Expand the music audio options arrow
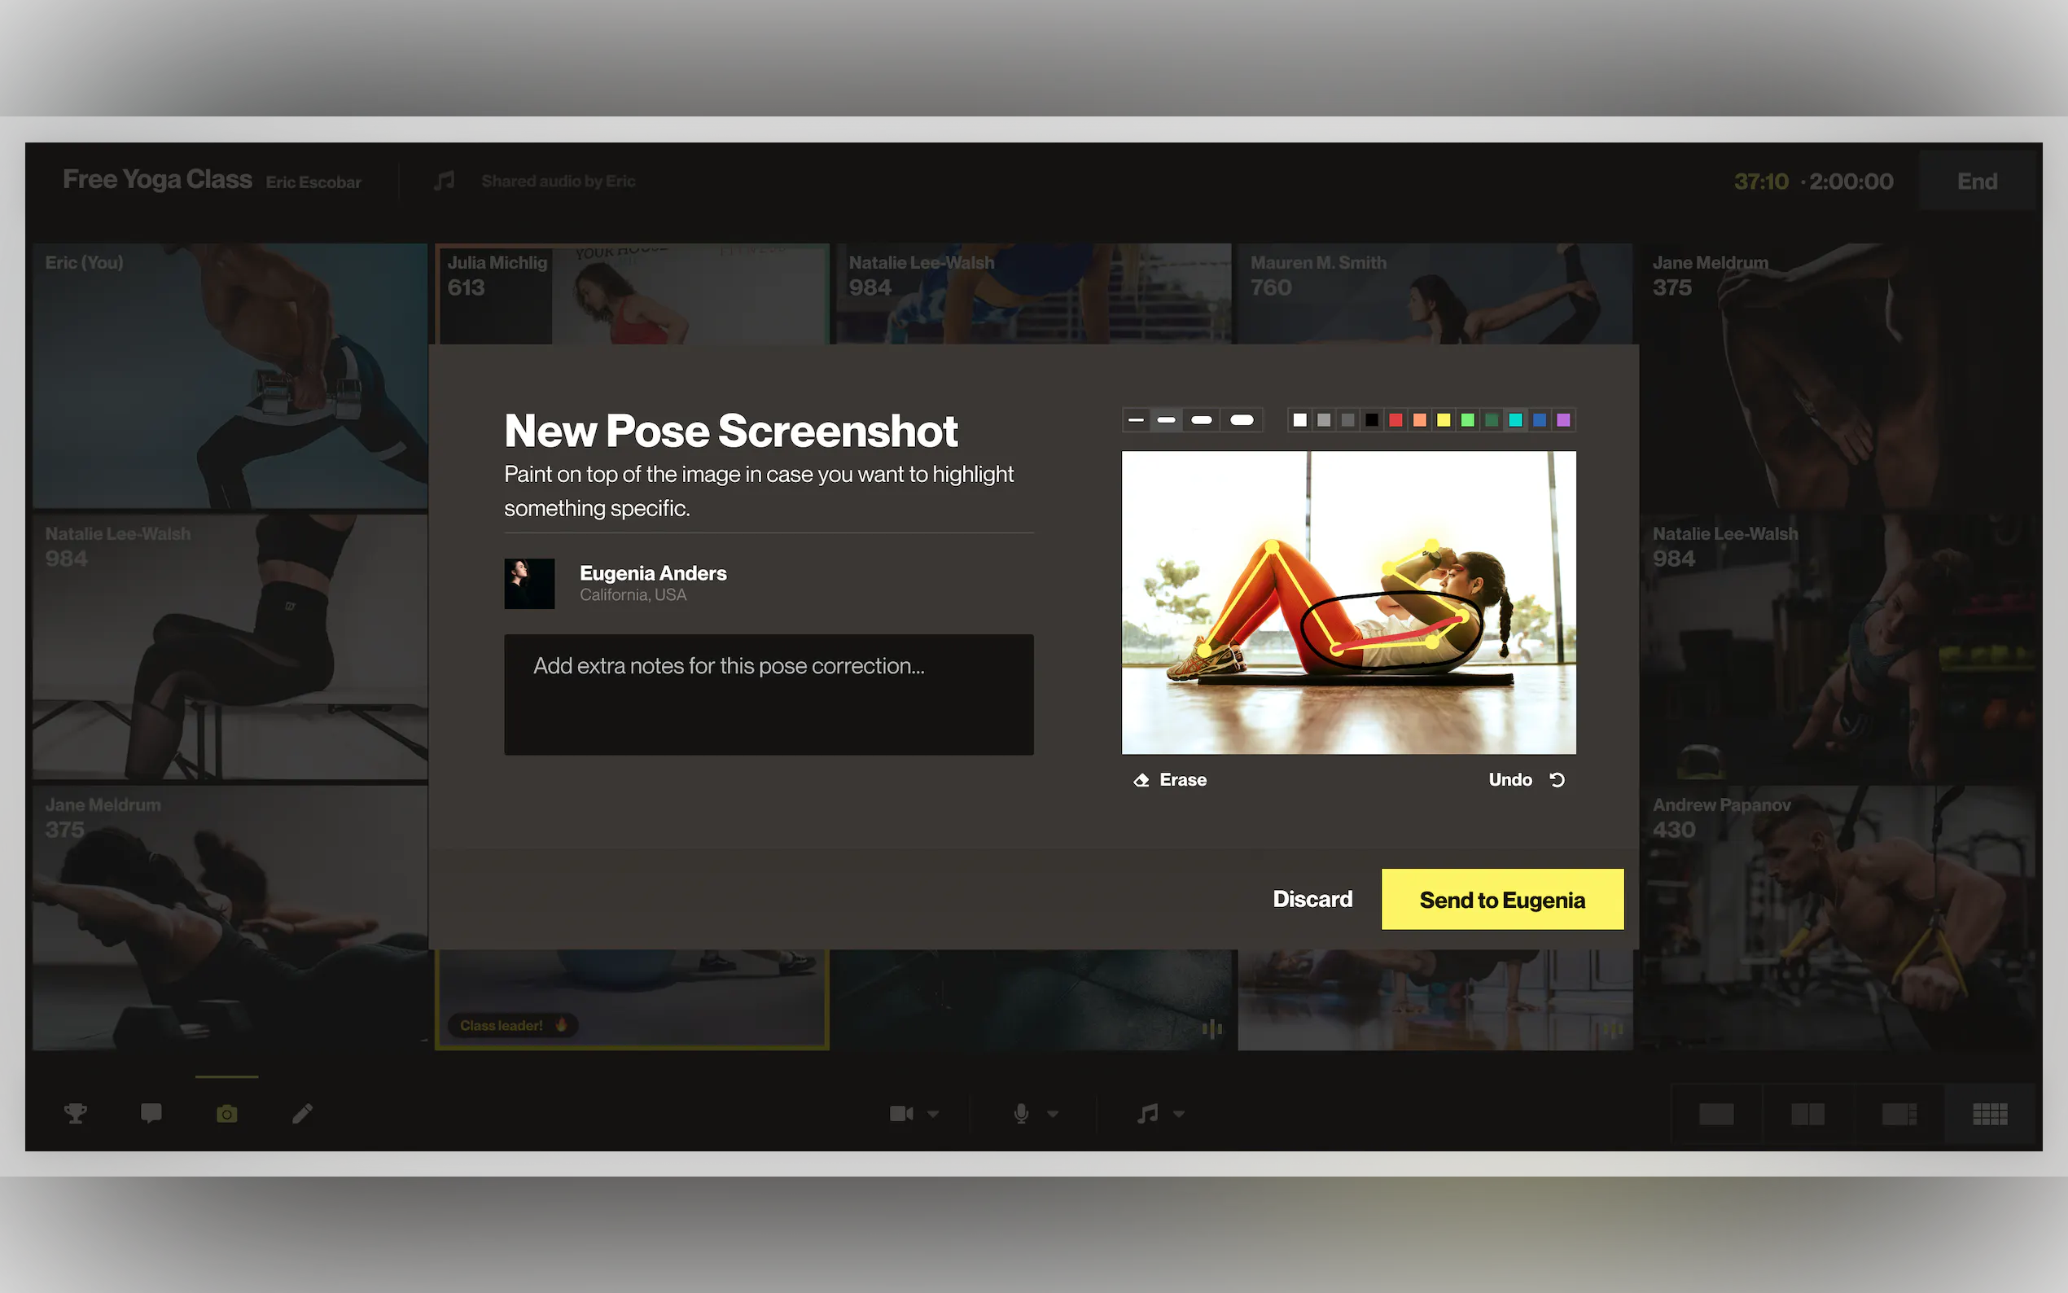2068x1293 pixels. [1179, 1114]
